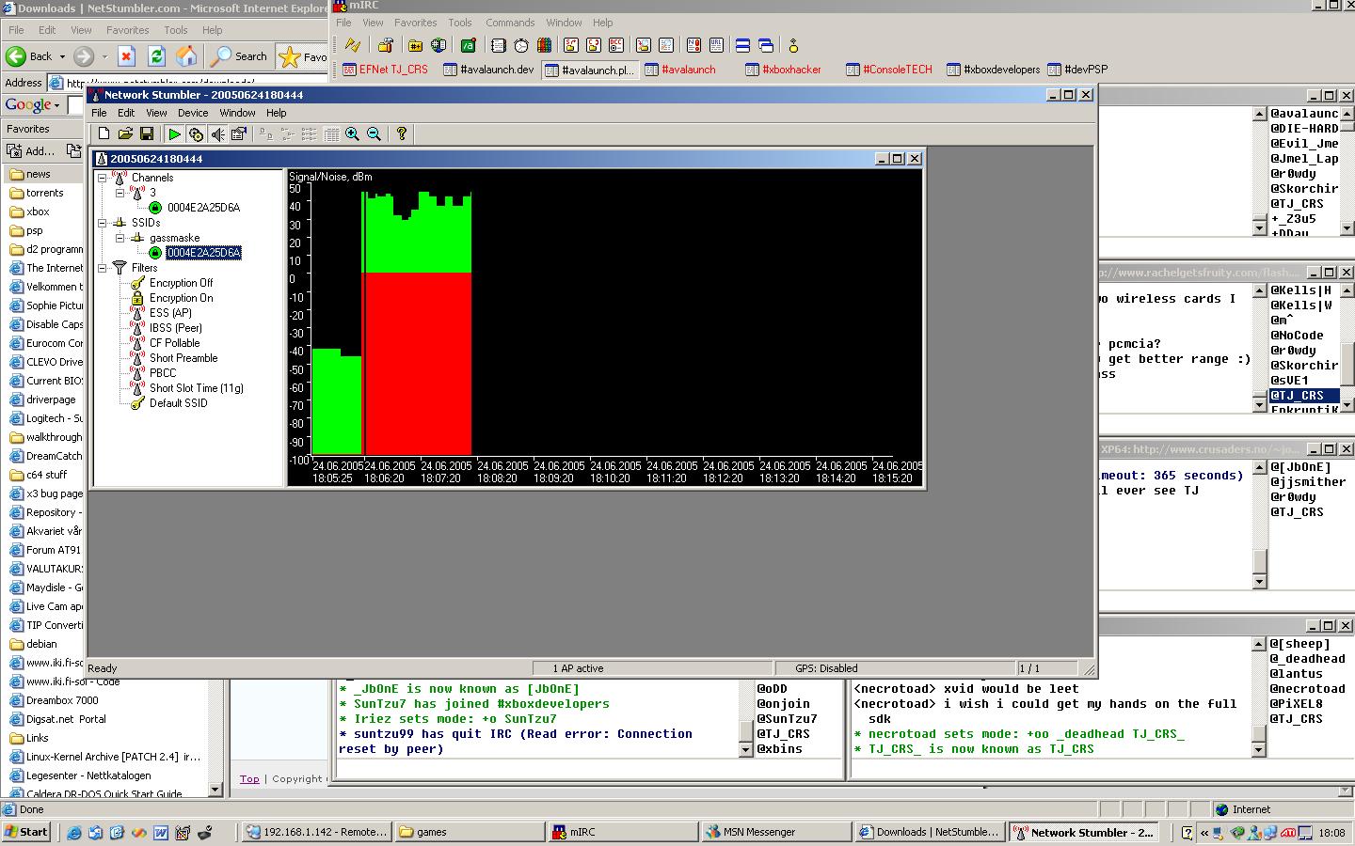Select Encryption Off filter

pyautogui.click(x=181, y=283)
